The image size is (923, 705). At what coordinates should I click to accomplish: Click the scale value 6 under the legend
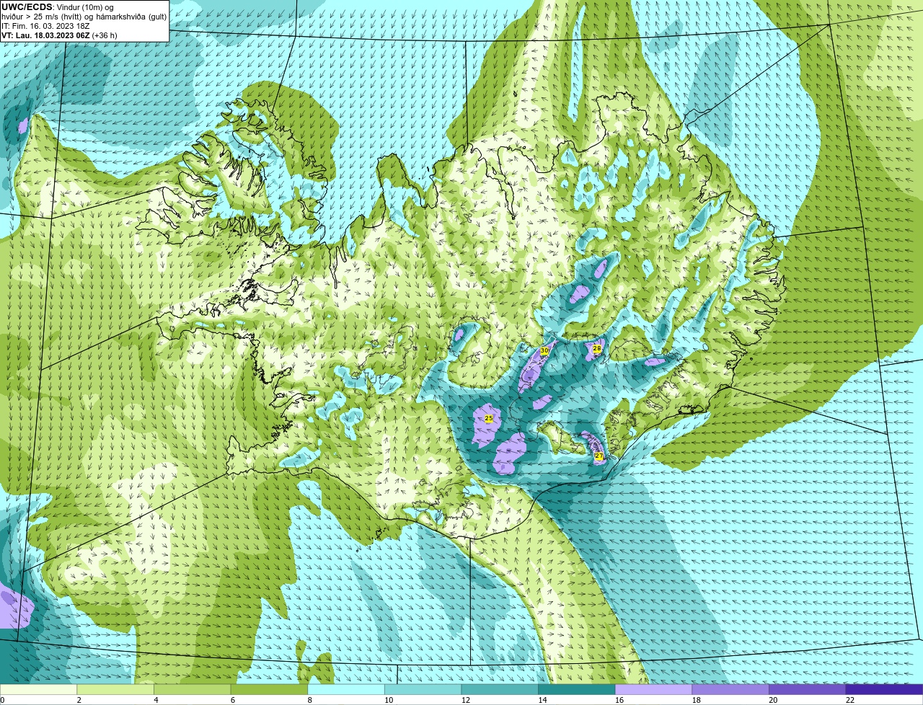(x=232, y=700)
